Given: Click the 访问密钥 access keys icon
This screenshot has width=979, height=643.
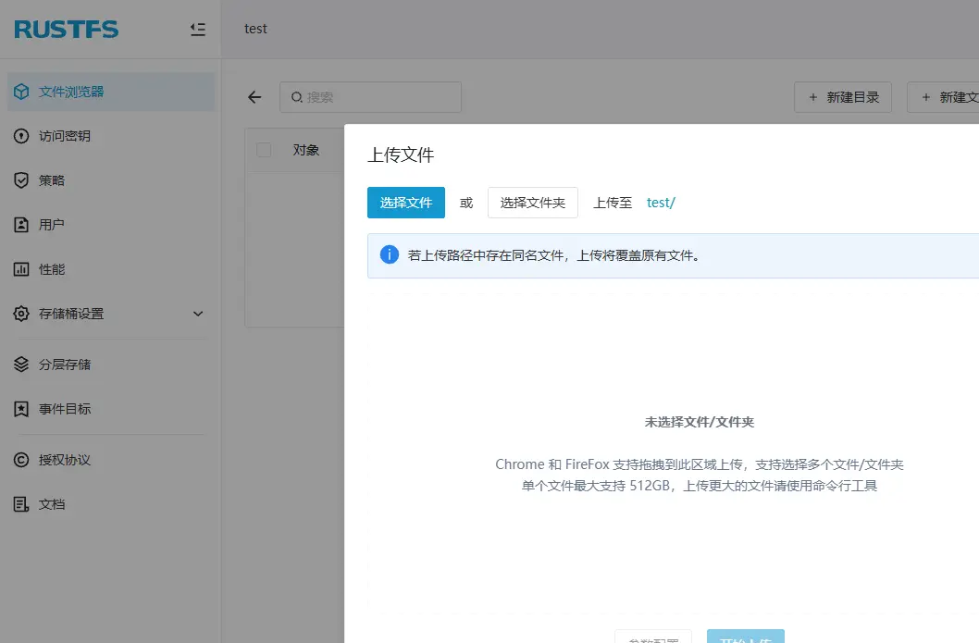Looking at the screenshot, I should pos(20,135).
